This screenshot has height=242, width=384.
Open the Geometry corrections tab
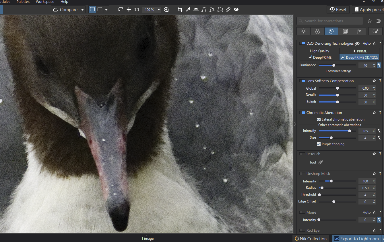(x=345, y=31)
